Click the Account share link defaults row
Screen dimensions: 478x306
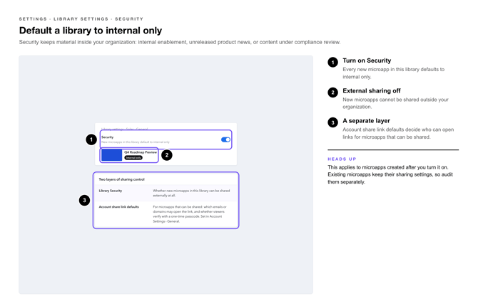click(166, 213)
